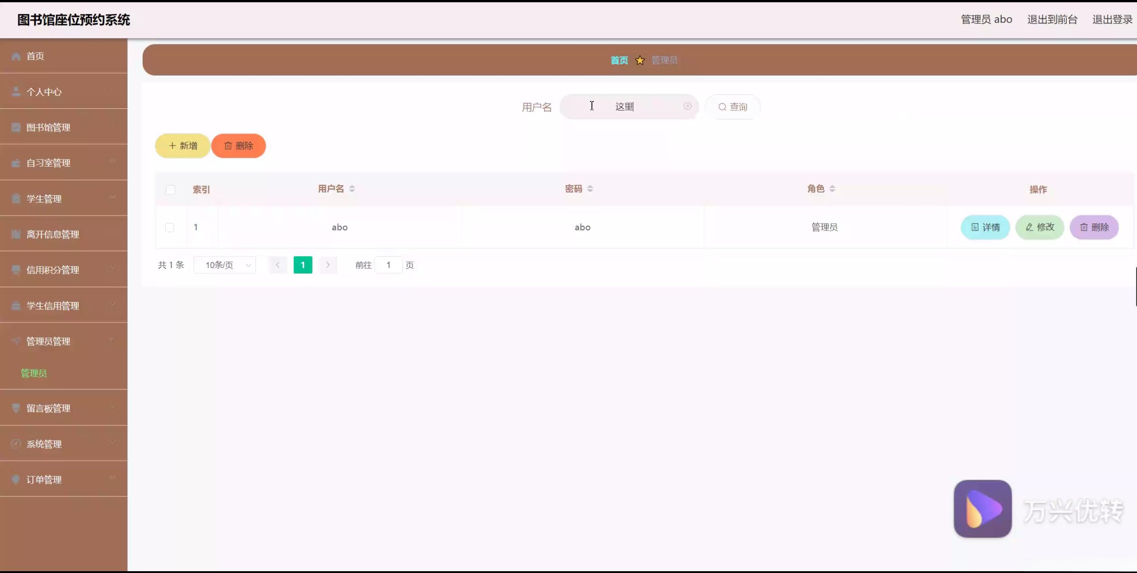The width and height of the screenshot is (1137, 573).
Task: Open 自习室管理 sidebar menu
Action: click(64, 163)
